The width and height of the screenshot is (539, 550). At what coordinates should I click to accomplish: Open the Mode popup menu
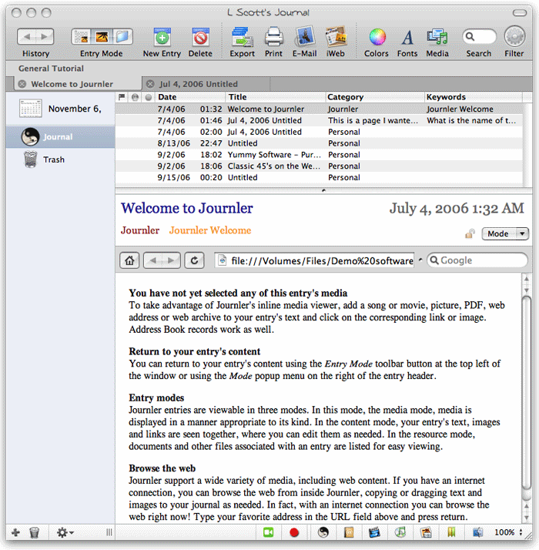pos(505,233)
